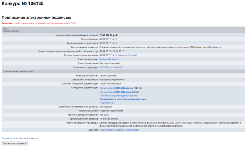Click the red 'Внимание!' warning text
This screenshot has width=247, height=147.
(x=7, y=23)
